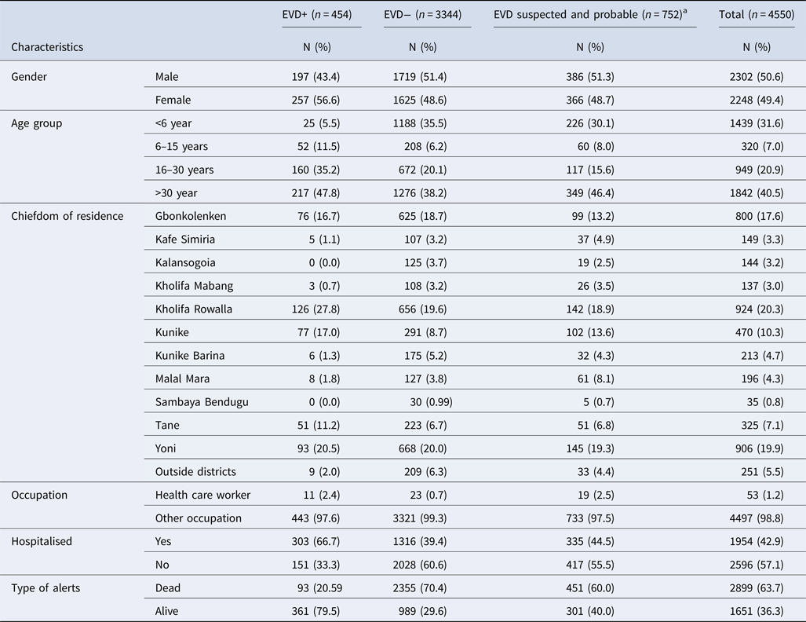Select the 'Gender' category label
Screen dimensions: 806x622
pos(29,75)
